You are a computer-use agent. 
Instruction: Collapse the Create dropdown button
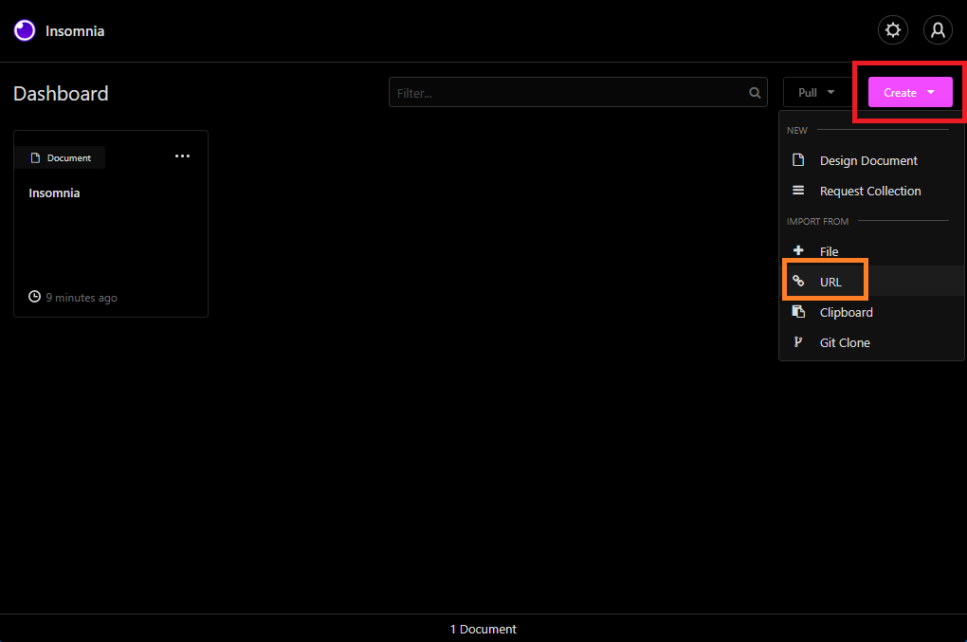(909, 92)
